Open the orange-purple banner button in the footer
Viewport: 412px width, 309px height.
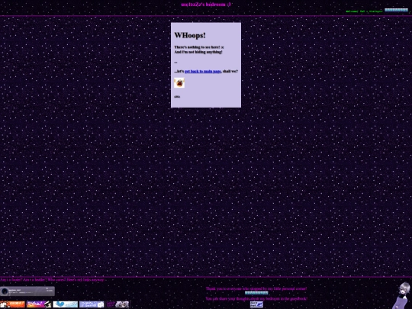tap(39, 304)
